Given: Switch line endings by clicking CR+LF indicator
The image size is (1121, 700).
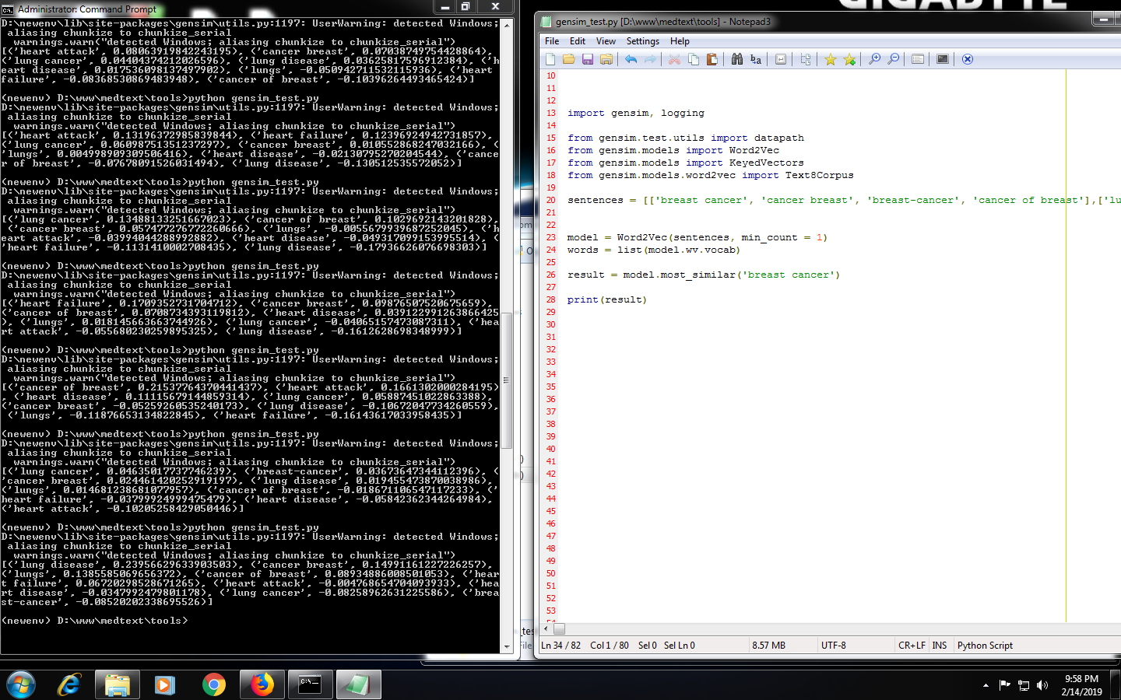Looking at the screenshot, I should (x=912, y=645).
